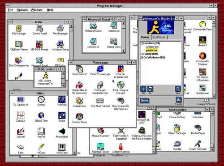Screen dimensions: 224x166
Task: Select the network.txt file icon
Action: point(93,43)
